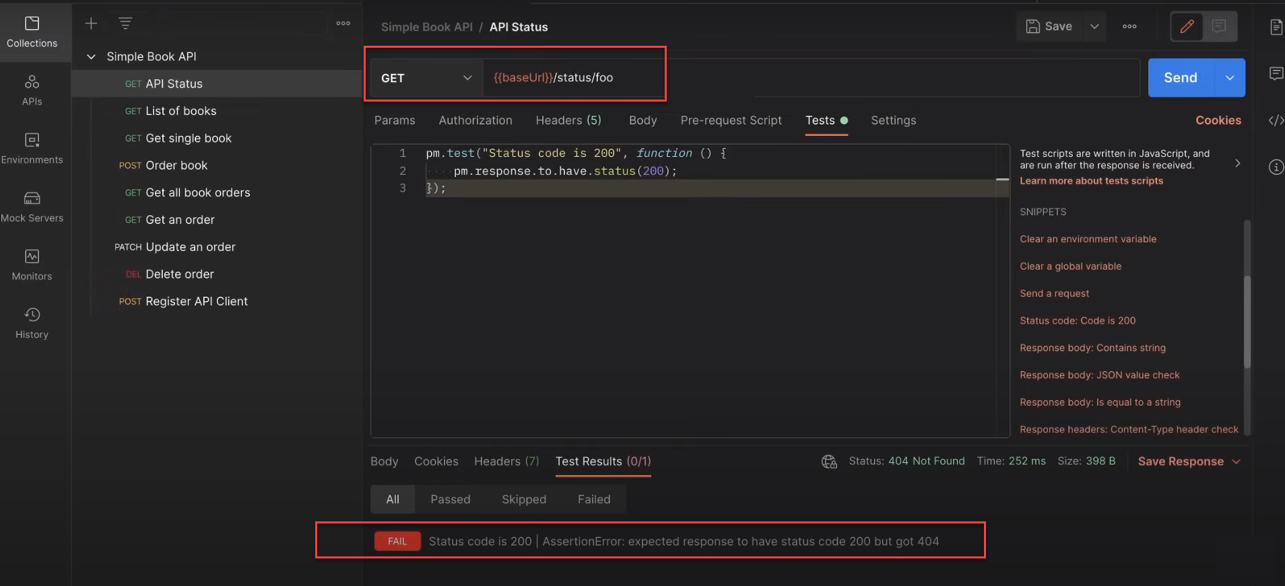Insert snippet Clear an environment variable

1088,239
